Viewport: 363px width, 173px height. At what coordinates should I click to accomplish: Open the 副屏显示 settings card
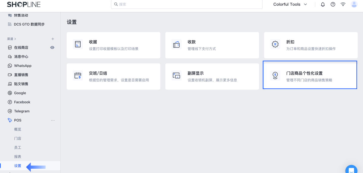(212, 77)
